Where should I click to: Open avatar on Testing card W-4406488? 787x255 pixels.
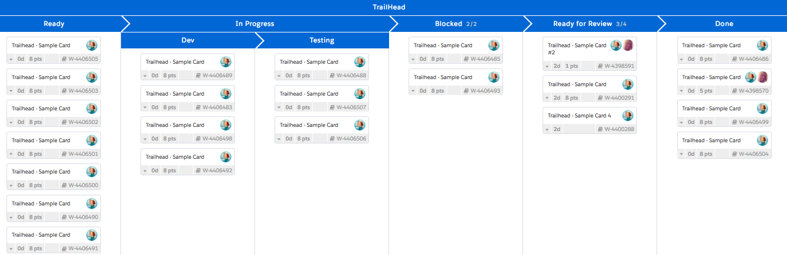point(360,62)
